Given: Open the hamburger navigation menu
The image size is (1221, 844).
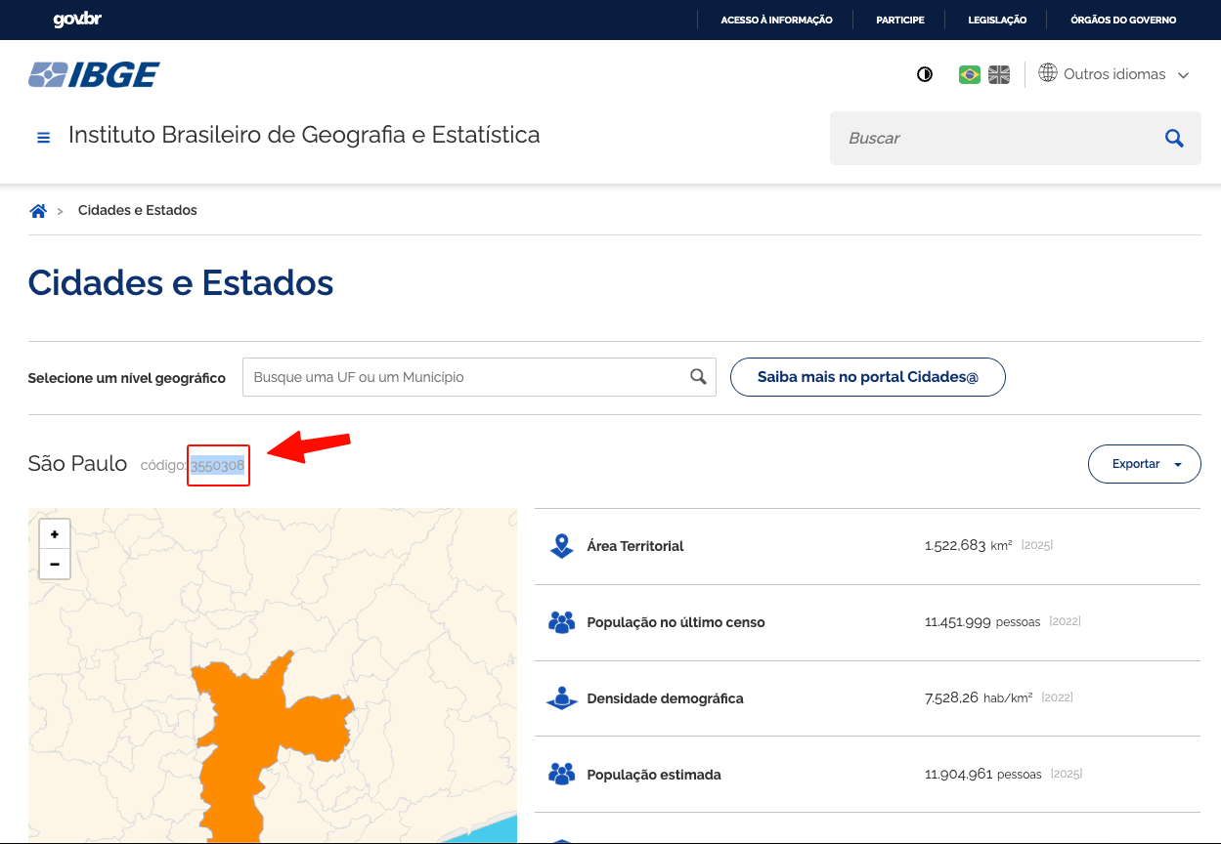Looking at the screenshot, I should point(43,138).
